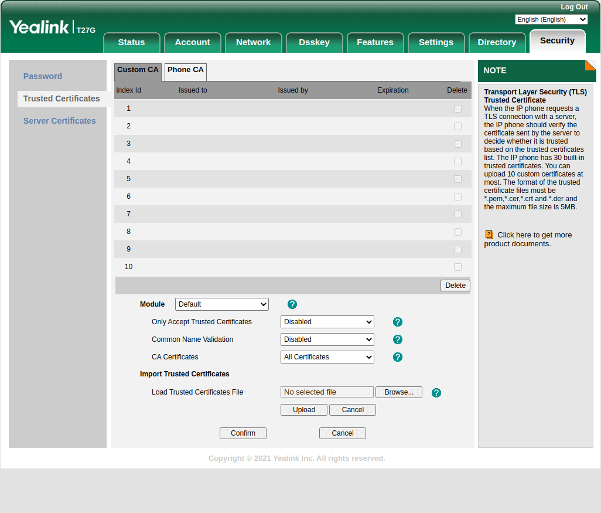Viewport: 601px width, 513px height.
Task: Go to the Network tab
Action: [253, 42]
